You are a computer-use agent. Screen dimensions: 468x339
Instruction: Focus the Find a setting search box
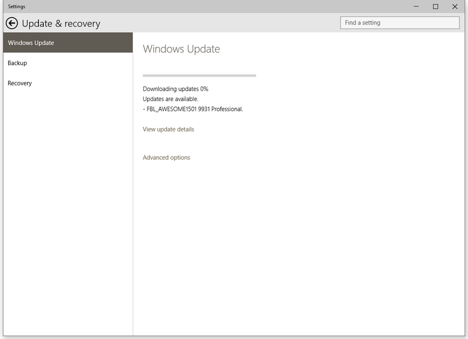400,23
